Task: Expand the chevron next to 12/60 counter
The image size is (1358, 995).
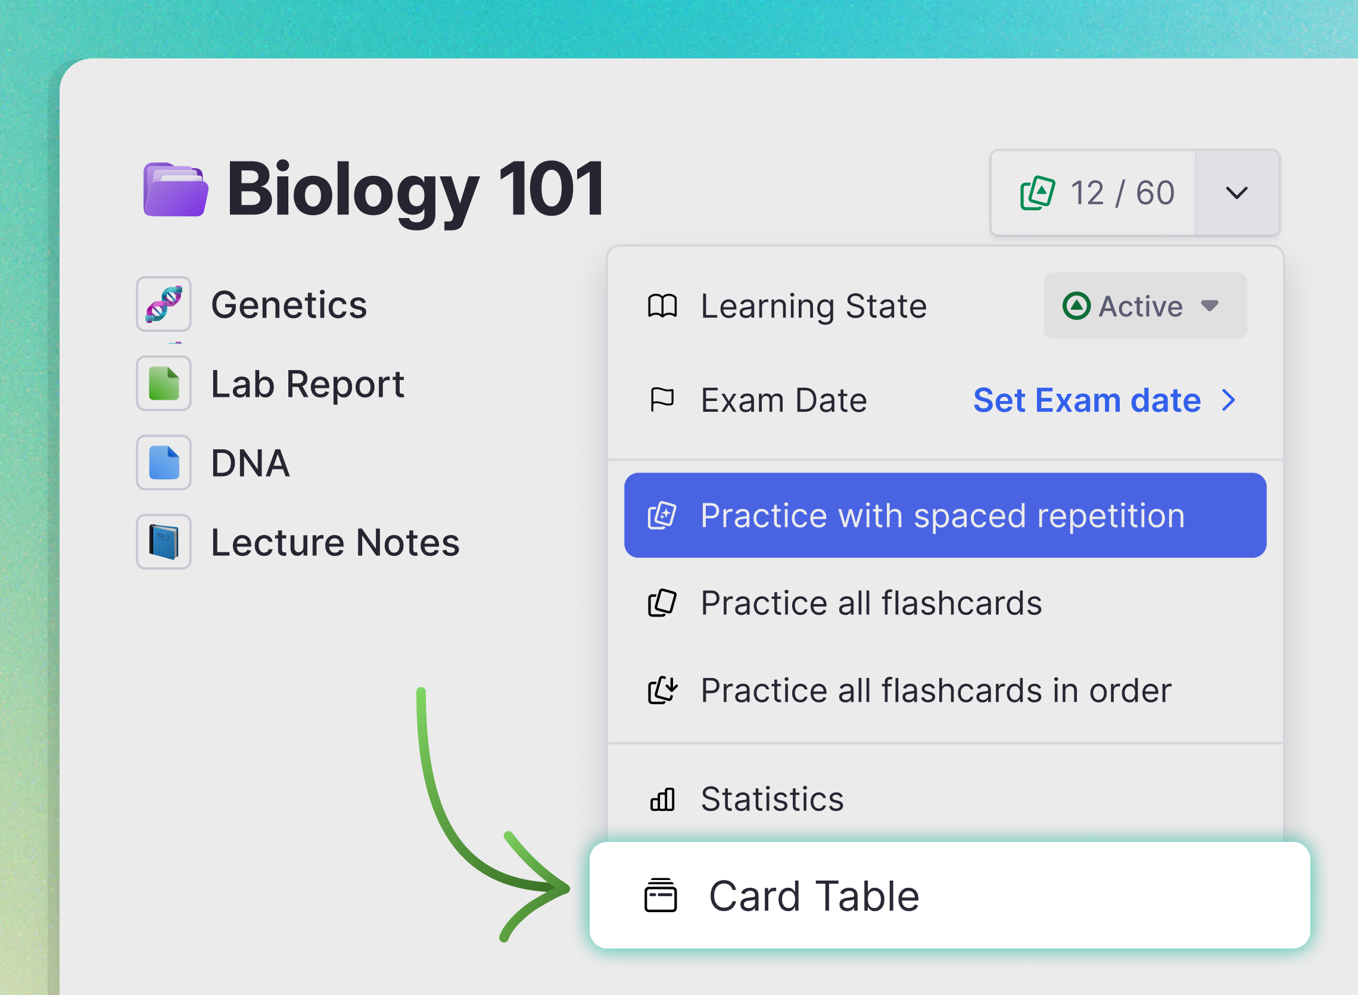Action: [1238, 192]
